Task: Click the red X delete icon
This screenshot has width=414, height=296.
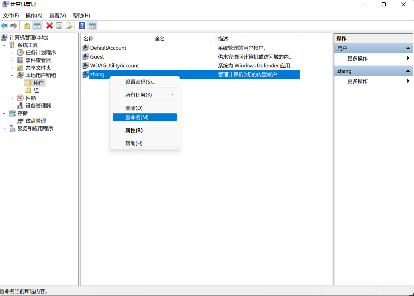Action: (50, 26)
